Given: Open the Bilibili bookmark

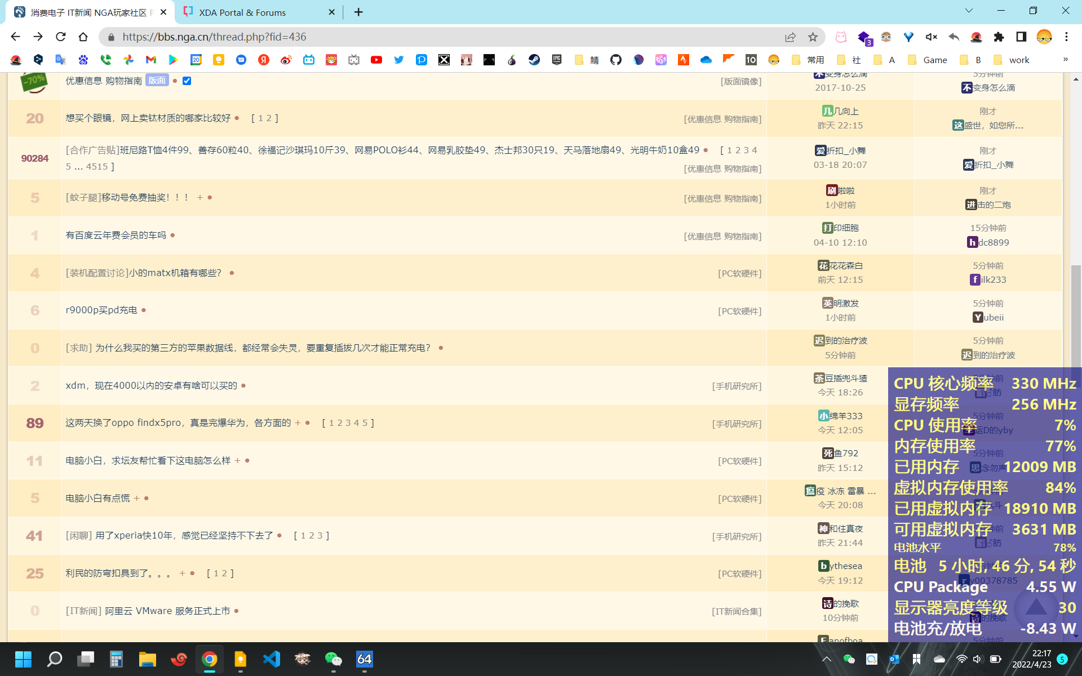Looking at the screenshot, I should pyautogui.click(x=309, y=60).
